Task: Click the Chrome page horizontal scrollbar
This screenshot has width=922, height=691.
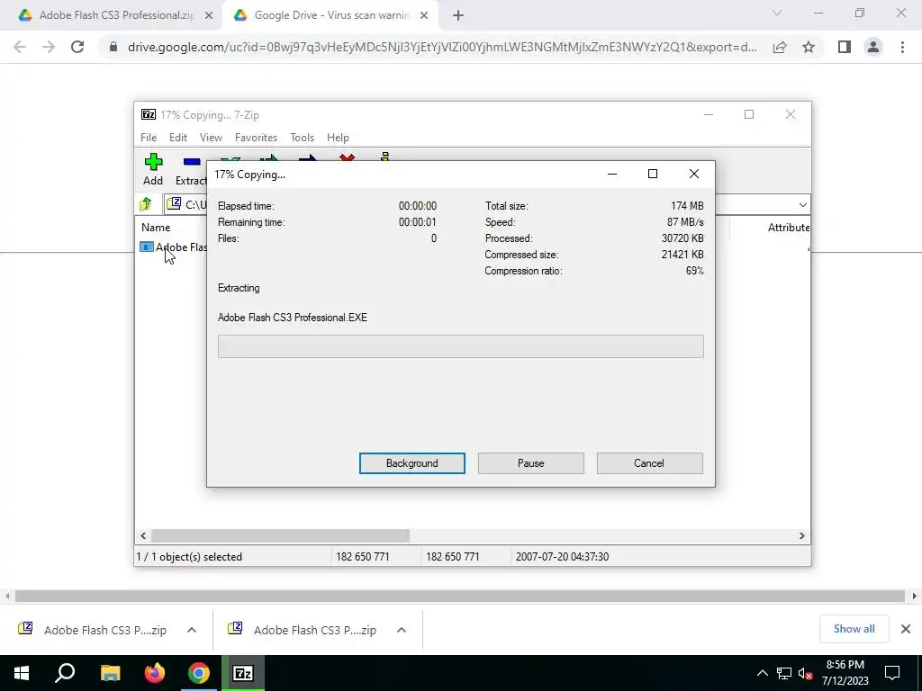Action: click(460, 596)
